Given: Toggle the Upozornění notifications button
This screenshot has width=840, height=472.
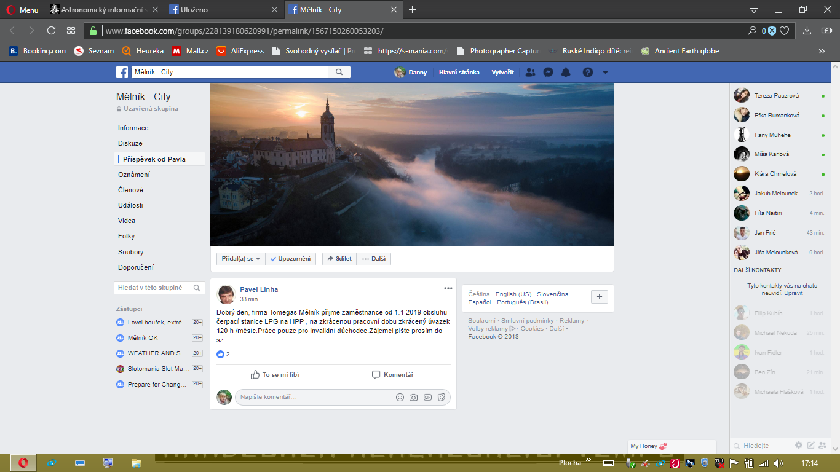Looking at the screenshot, I should tap(291, 259).
